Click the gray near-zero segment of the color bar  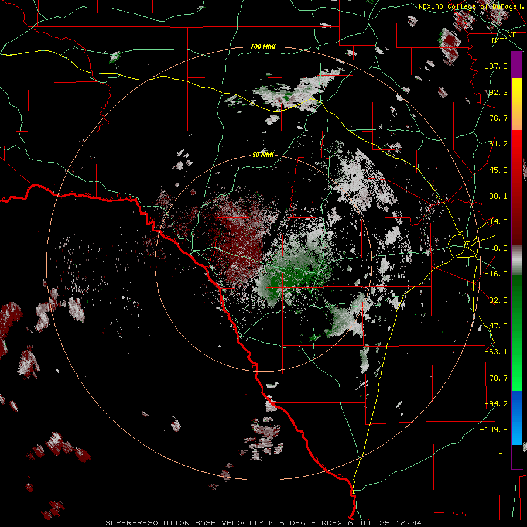517,261
